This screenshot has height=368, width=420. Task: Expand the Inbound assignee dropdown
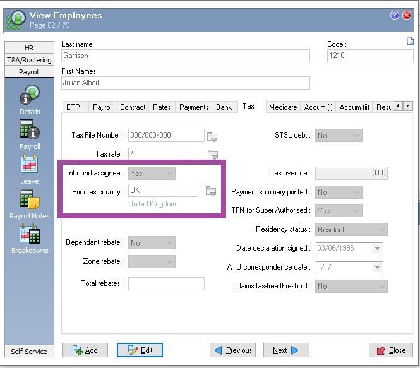169,173
